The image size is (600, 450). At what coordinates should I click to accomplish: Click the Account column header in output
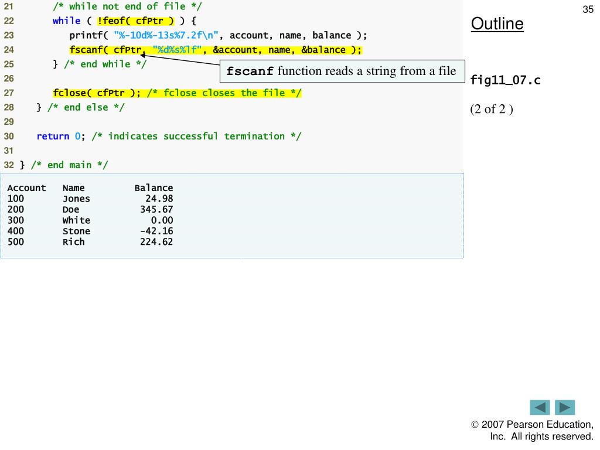point(26,188)
